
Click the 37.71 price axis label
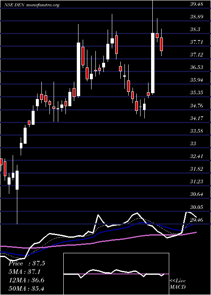tap(196, 42)
